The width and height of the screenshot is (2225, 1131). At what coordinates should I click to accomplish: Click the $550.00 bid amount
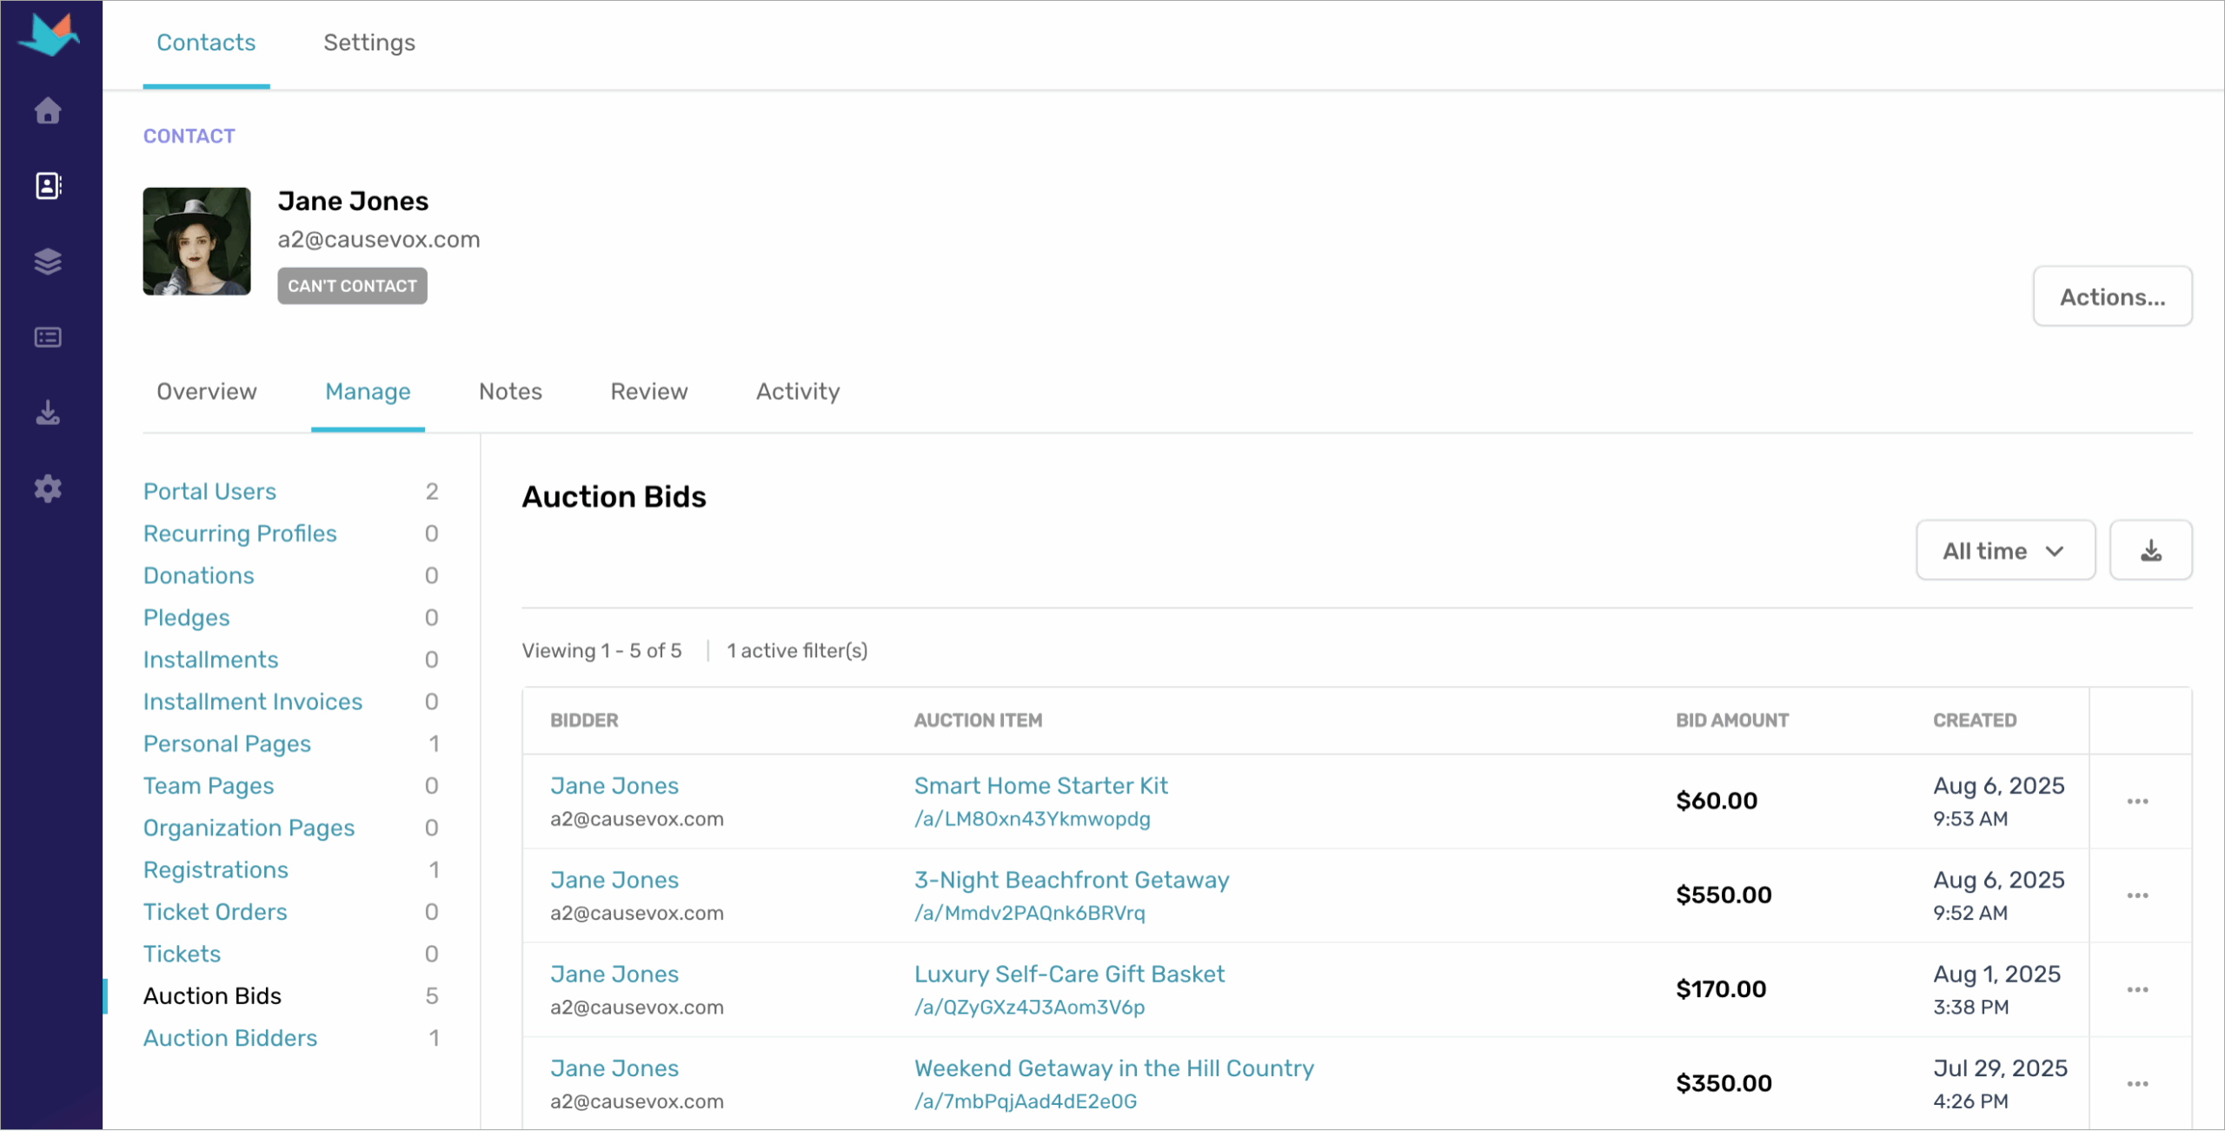click(1724, 895)
